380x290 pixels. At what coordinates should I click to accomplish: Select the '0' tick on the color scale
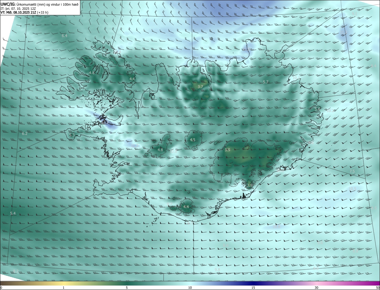pyautogui.click(x=1, y=288)
